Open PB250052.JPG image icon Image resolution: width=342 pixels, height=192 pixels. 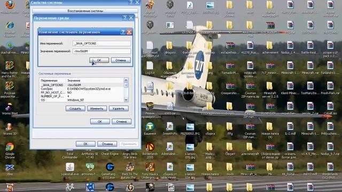[x=190, y=129]
